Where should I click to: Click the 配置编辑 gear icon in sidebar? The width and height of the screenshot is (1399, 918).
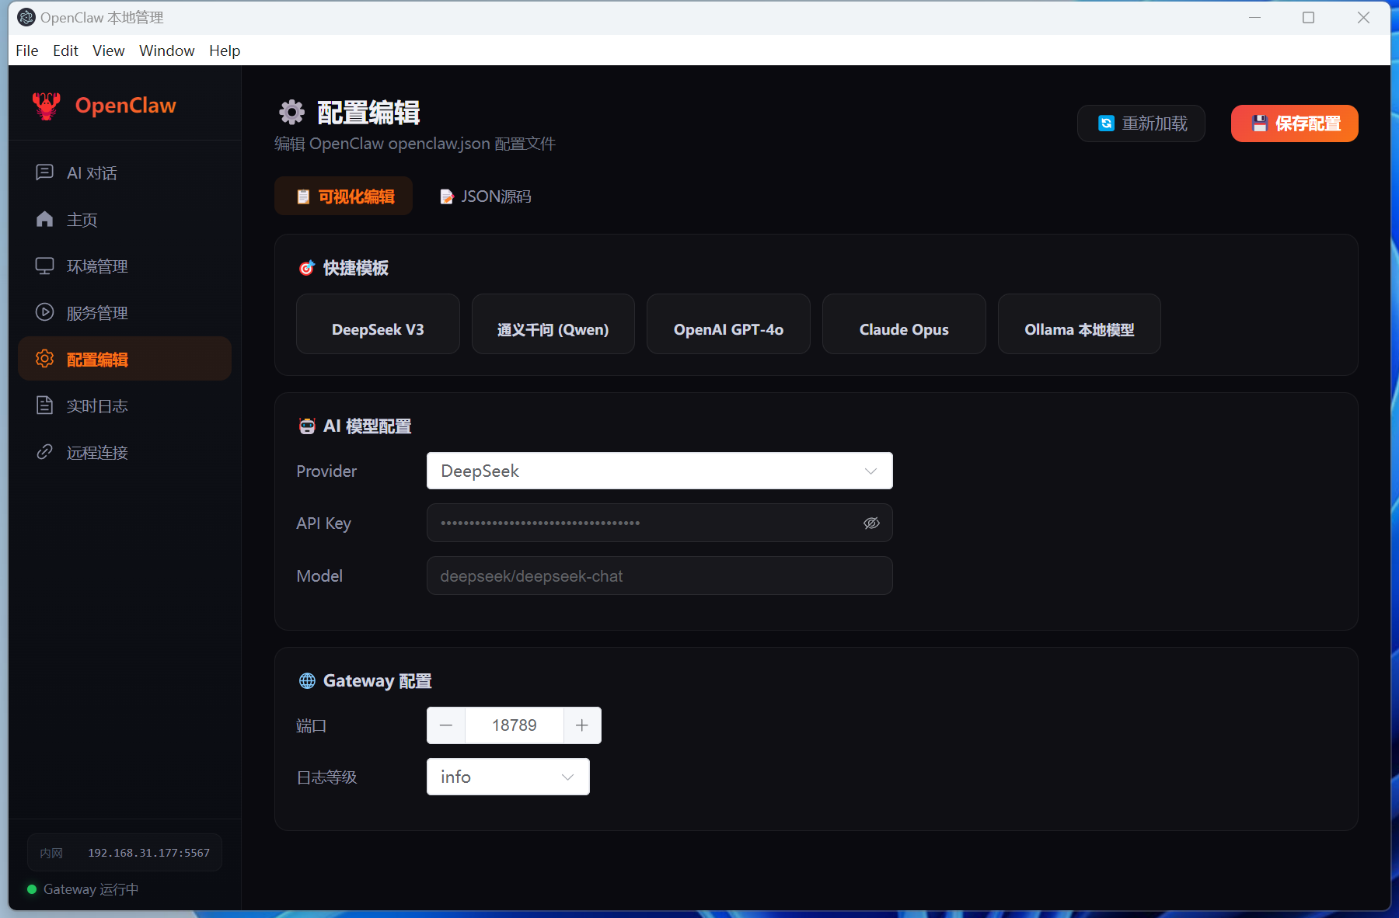[x=44, y=359]
